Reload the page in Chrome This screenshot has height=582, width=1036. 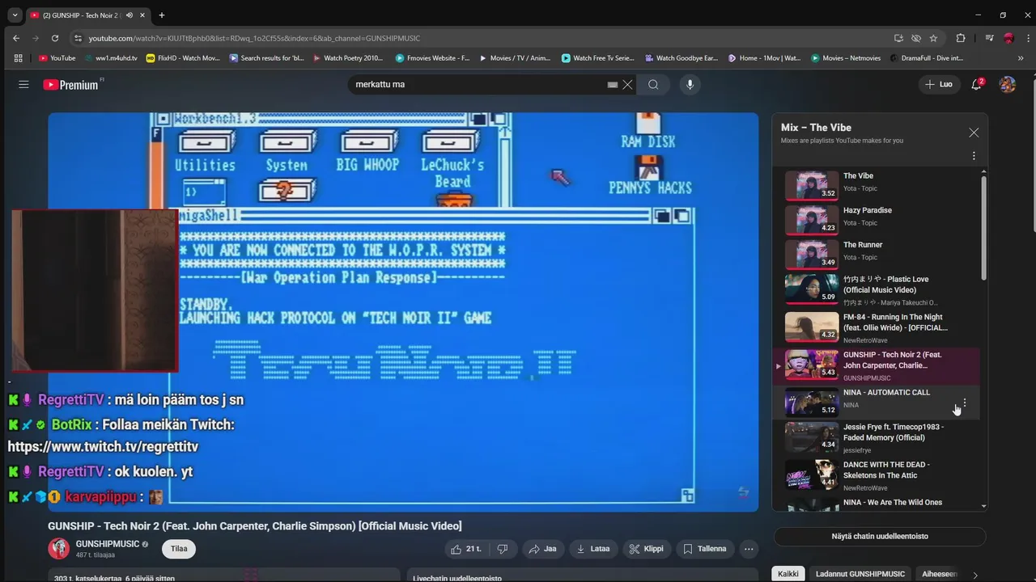point(55,38)
